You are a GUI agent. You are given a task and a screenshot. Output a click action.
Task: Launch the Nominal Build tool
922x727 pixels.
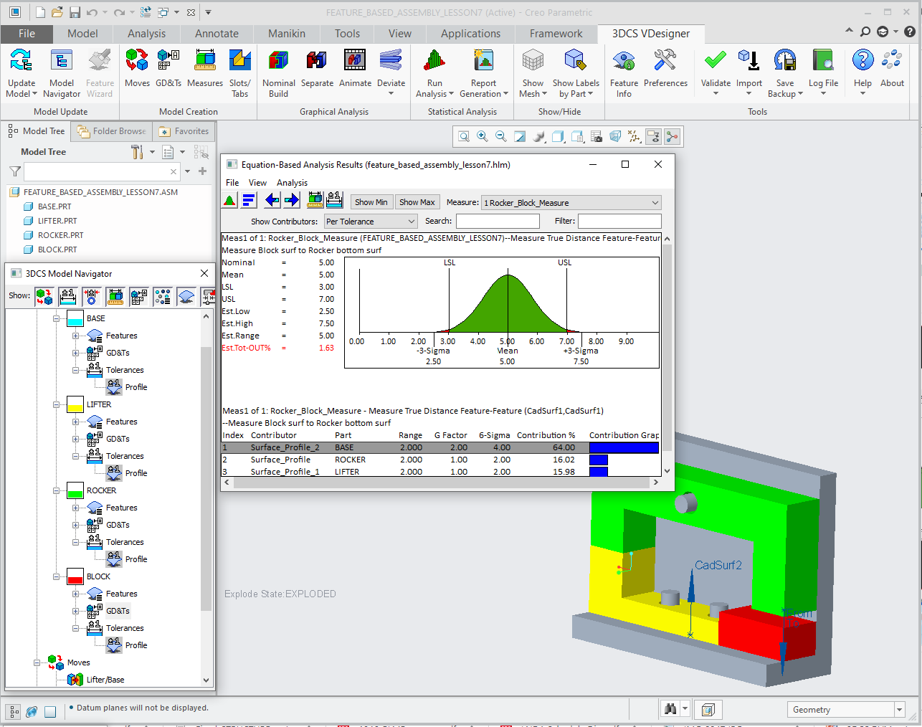pos(278,70)
